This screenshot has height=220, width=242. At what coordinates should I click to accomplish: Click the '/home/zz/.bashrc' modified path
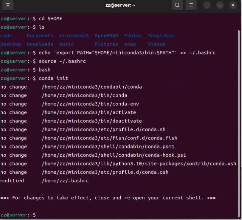[65, 181]
